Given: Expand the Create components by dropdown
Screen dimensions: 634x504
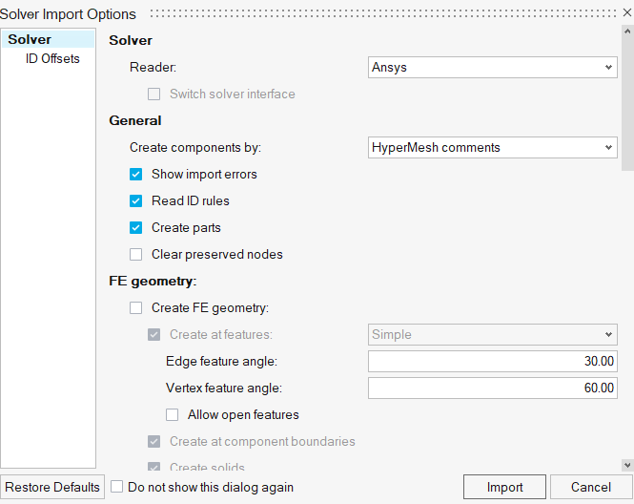Looking at the screenshot, I should (492, 148).
